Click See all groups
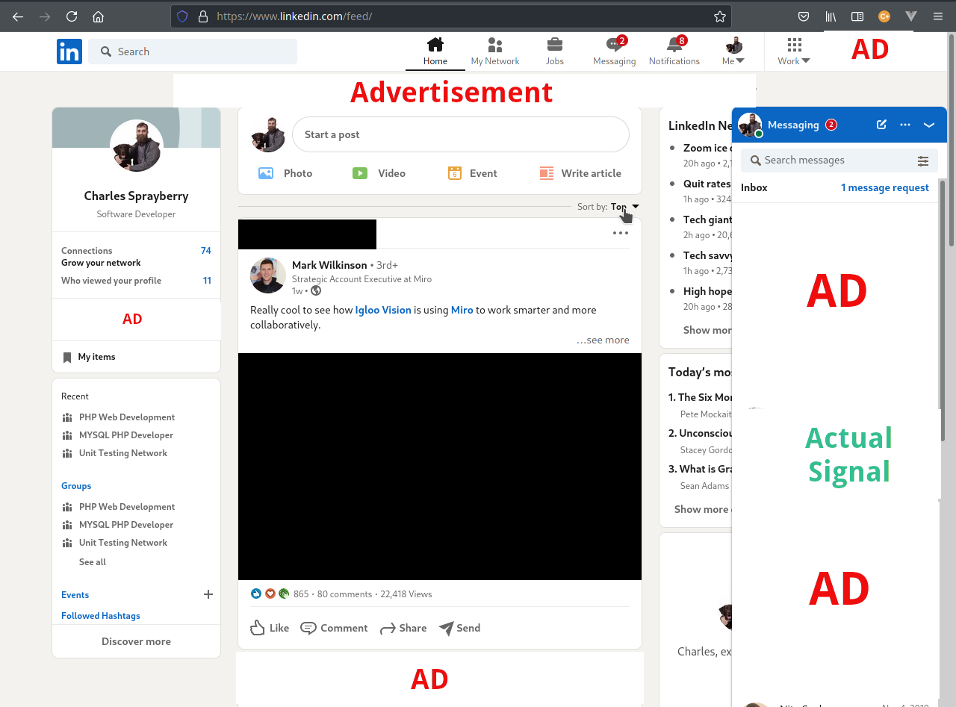This screenshot has height=707, width=956. tap(93, 562)
